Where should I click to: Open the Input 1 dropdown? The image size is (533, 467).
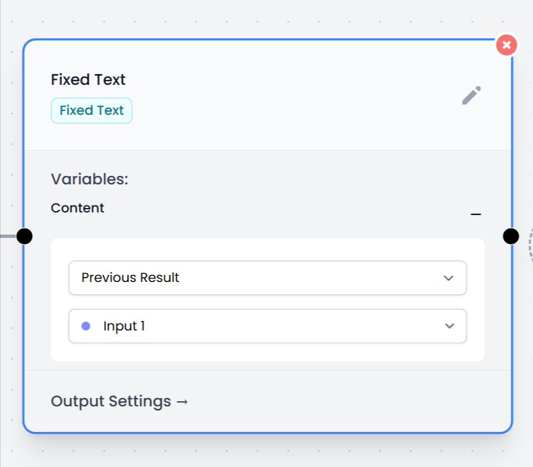click(267, 326)
